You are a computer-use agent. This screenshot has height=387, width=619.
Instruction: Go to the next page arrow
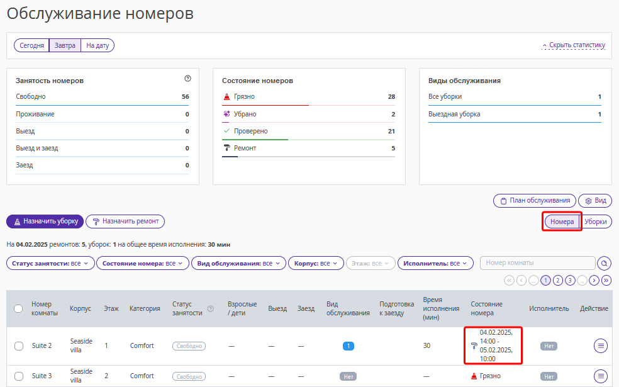point(594,281)
